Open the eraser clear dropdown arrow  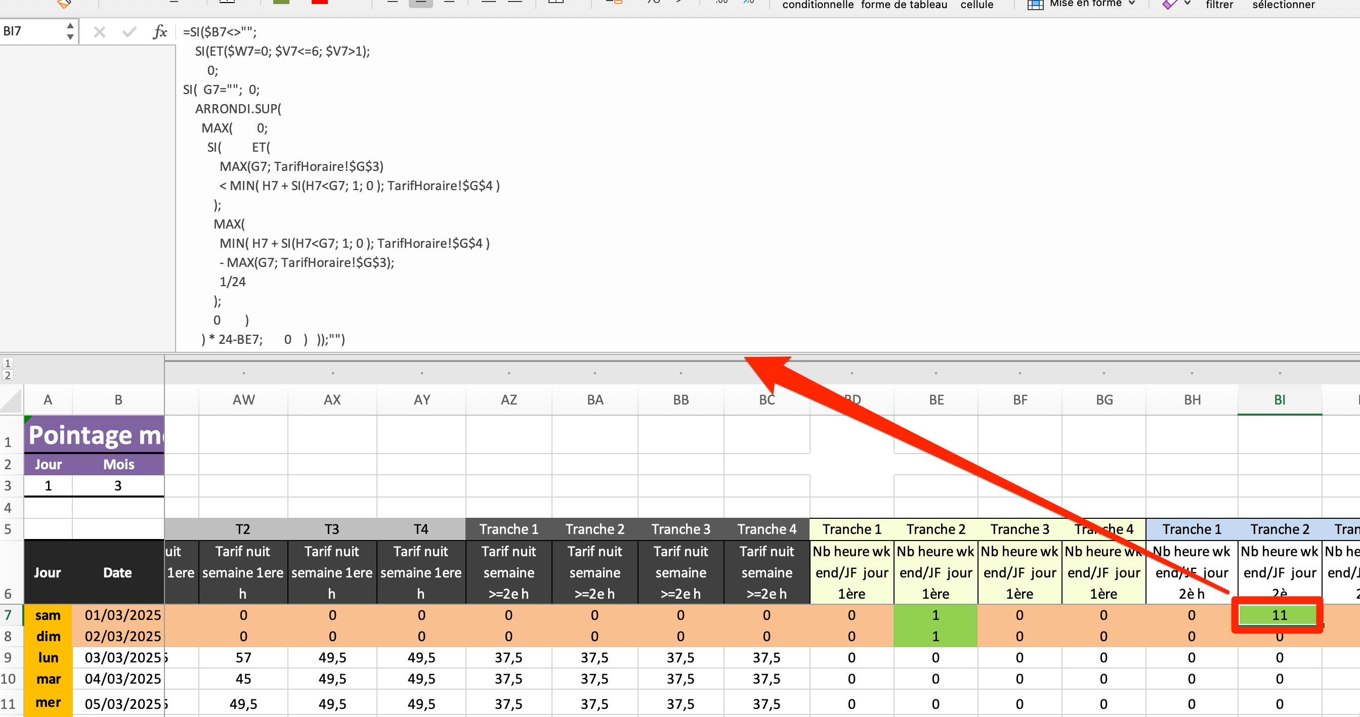click(1187, 3)
